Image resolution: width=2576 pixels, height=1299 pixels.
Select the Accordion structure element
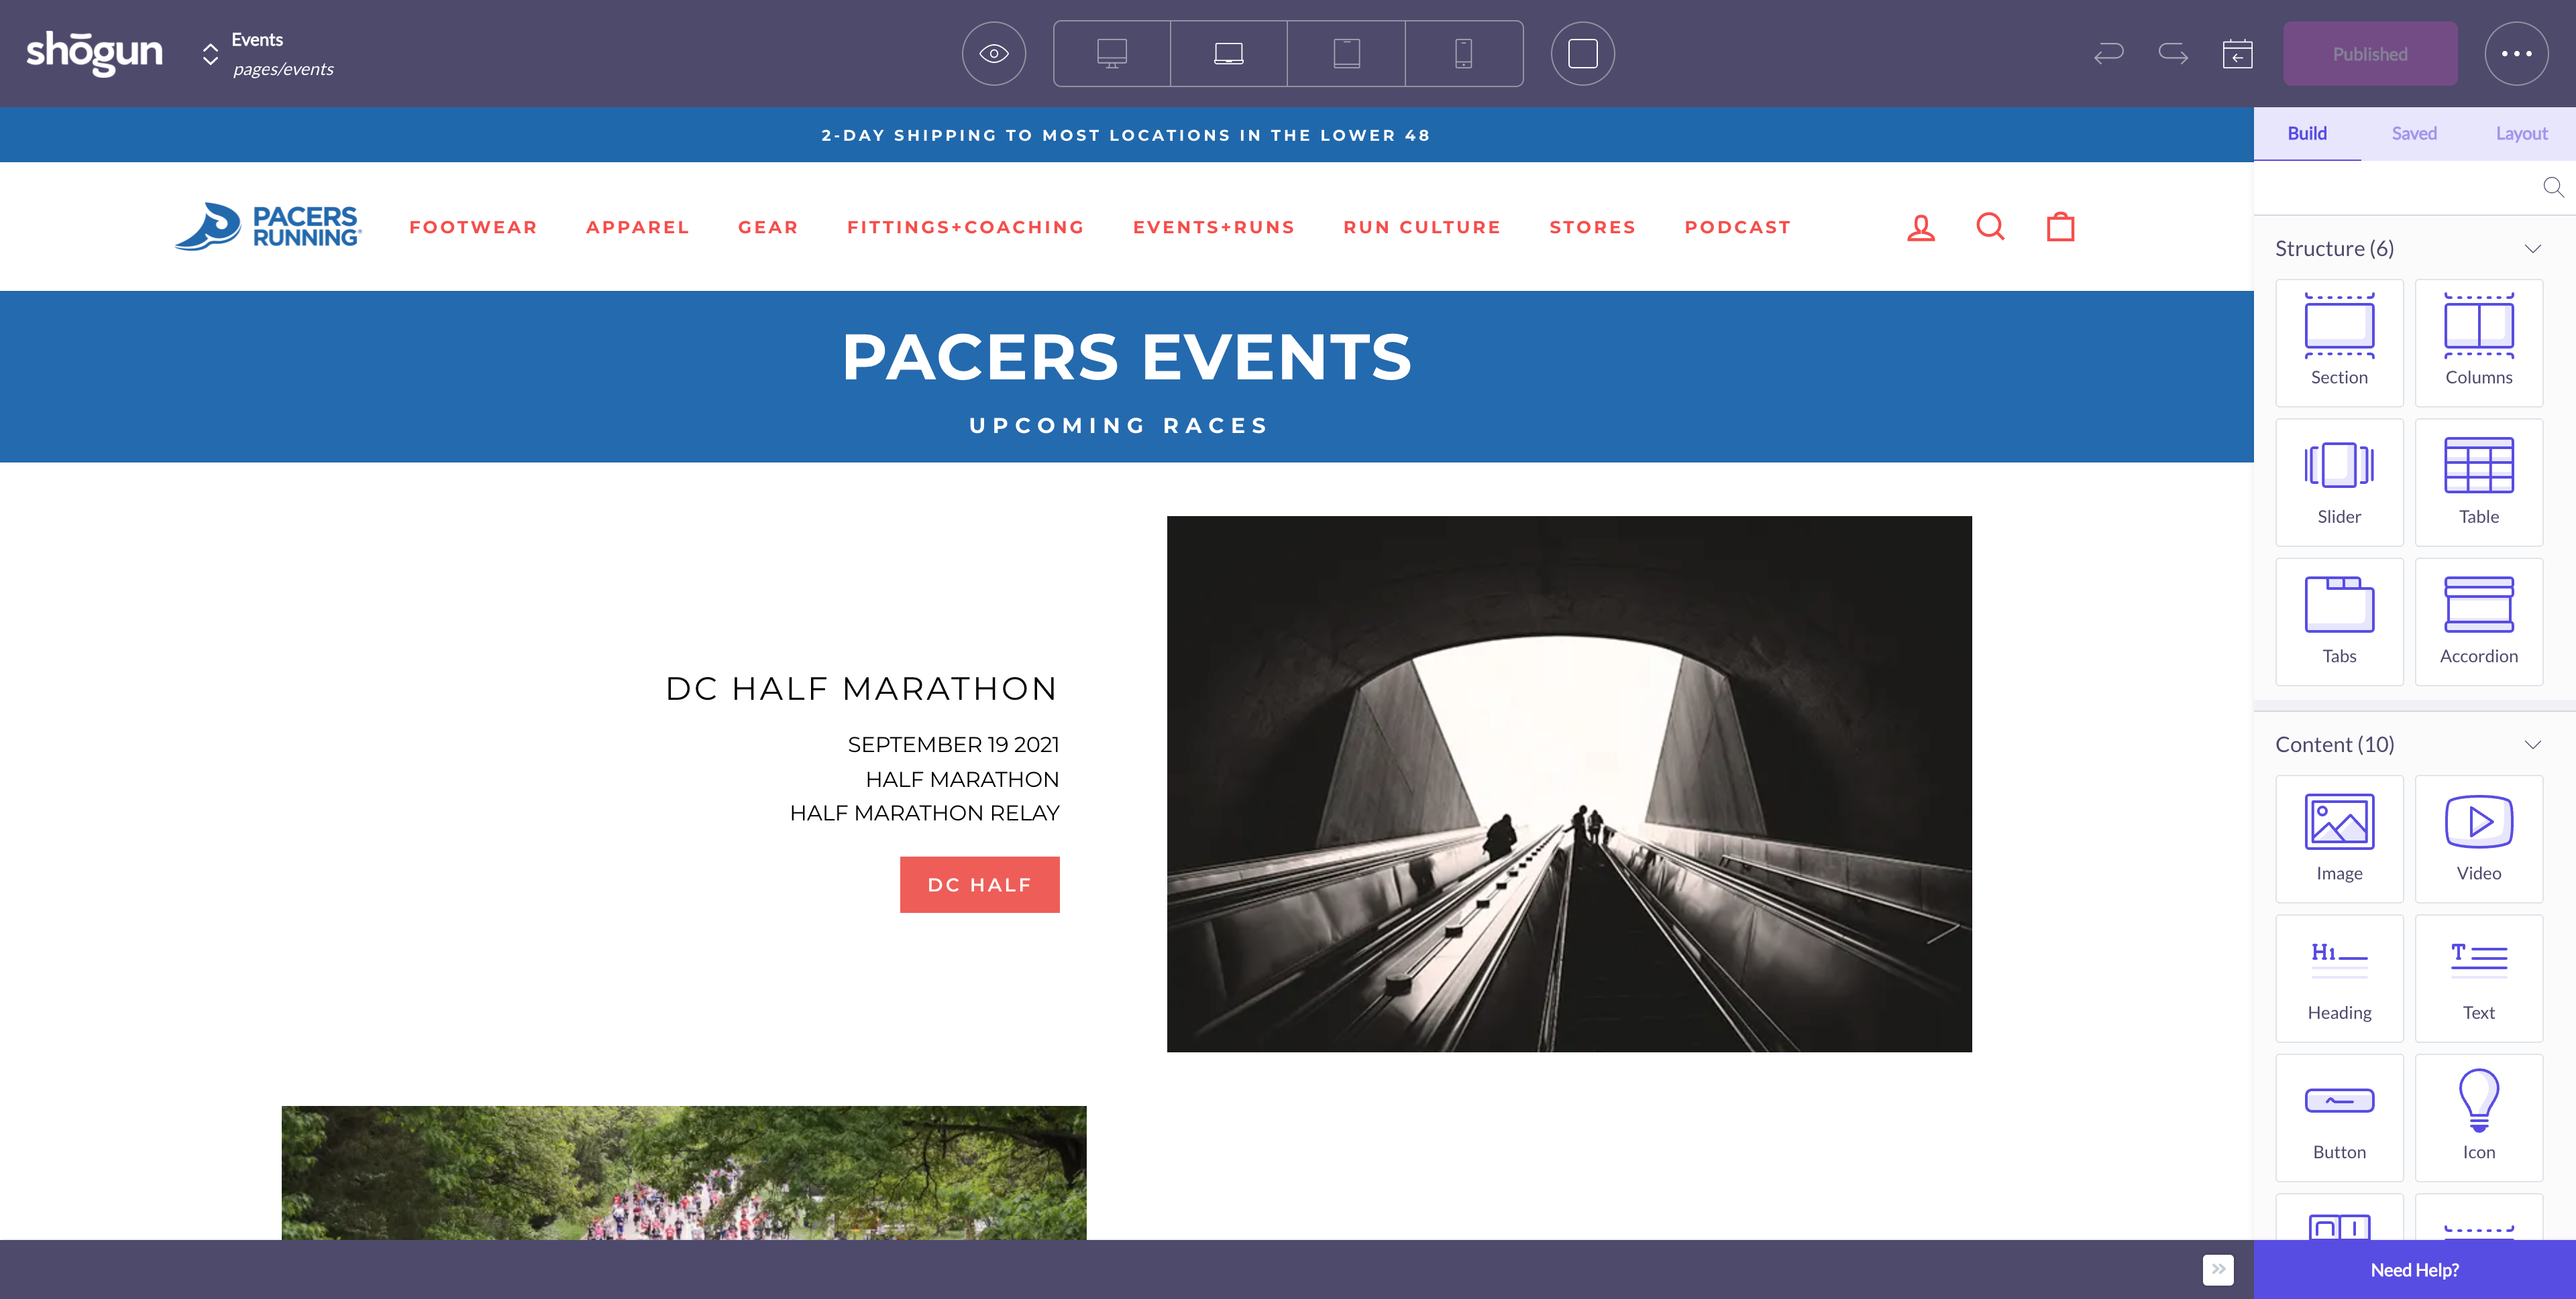(2479, 621)
